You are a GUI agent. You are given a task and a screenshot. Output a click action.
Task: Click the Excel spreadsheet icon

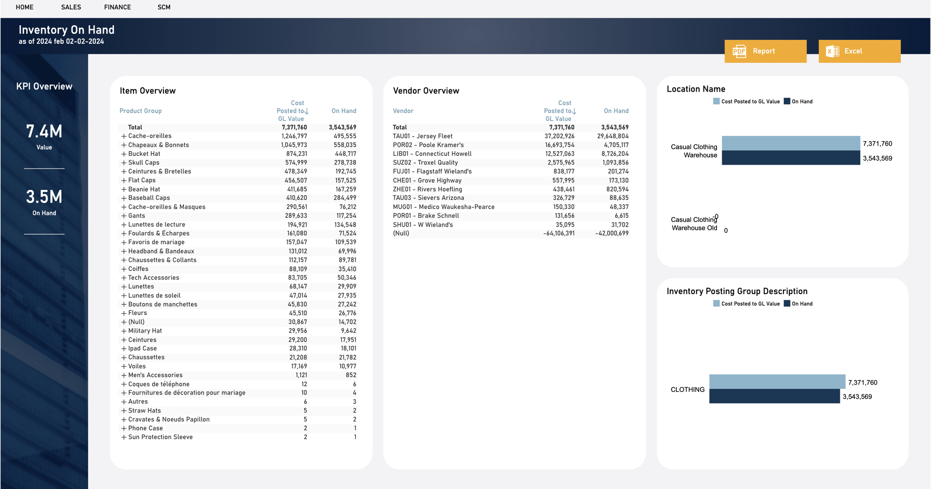point(832,51)
